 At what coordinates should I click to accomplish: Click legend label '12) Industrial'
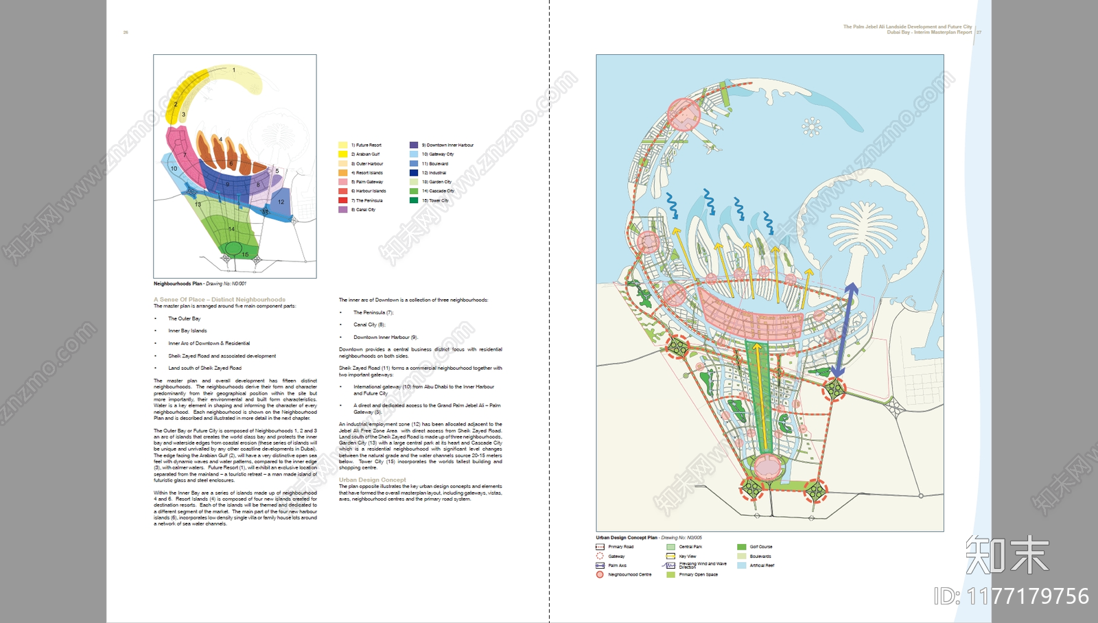[434, 173]
